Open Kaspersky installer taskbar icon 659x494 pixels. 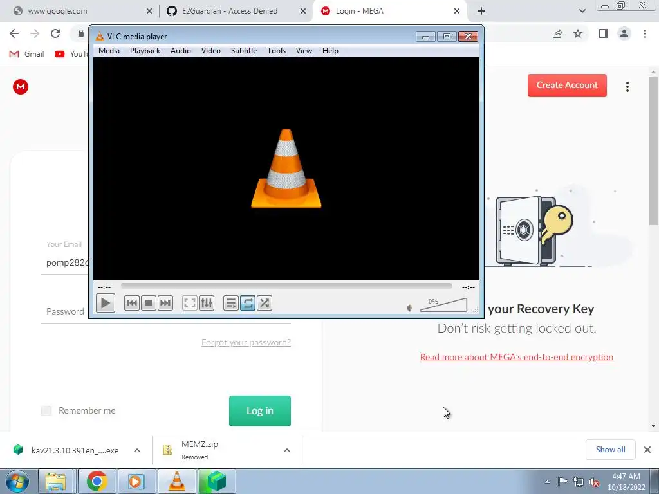coord(216,481)
